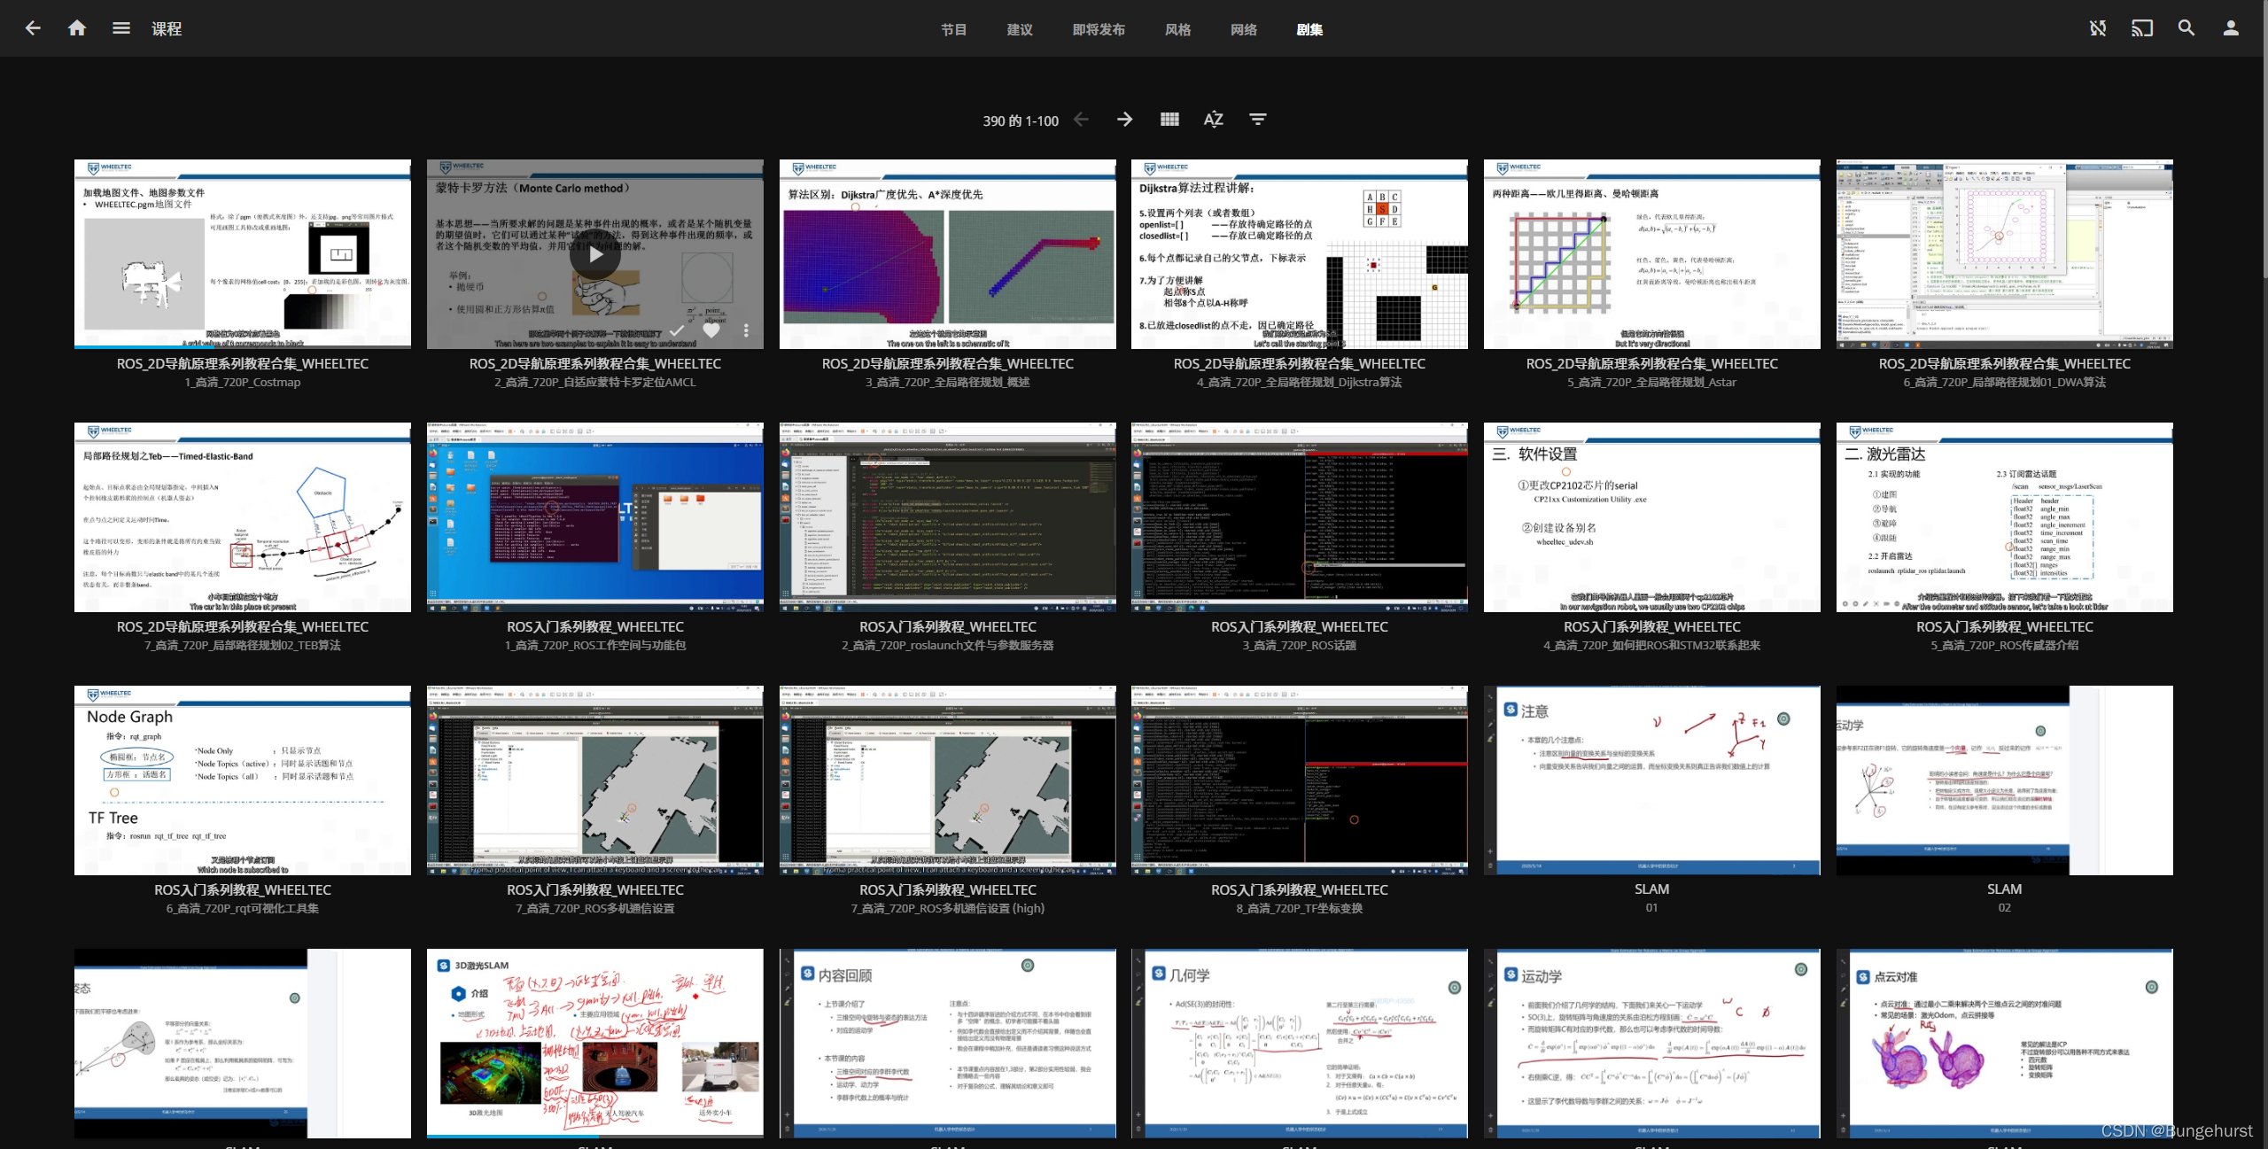Open the SLAM 01 episode thumbnail
The image size is (2268, 1149).
(x=1651, y=780)
